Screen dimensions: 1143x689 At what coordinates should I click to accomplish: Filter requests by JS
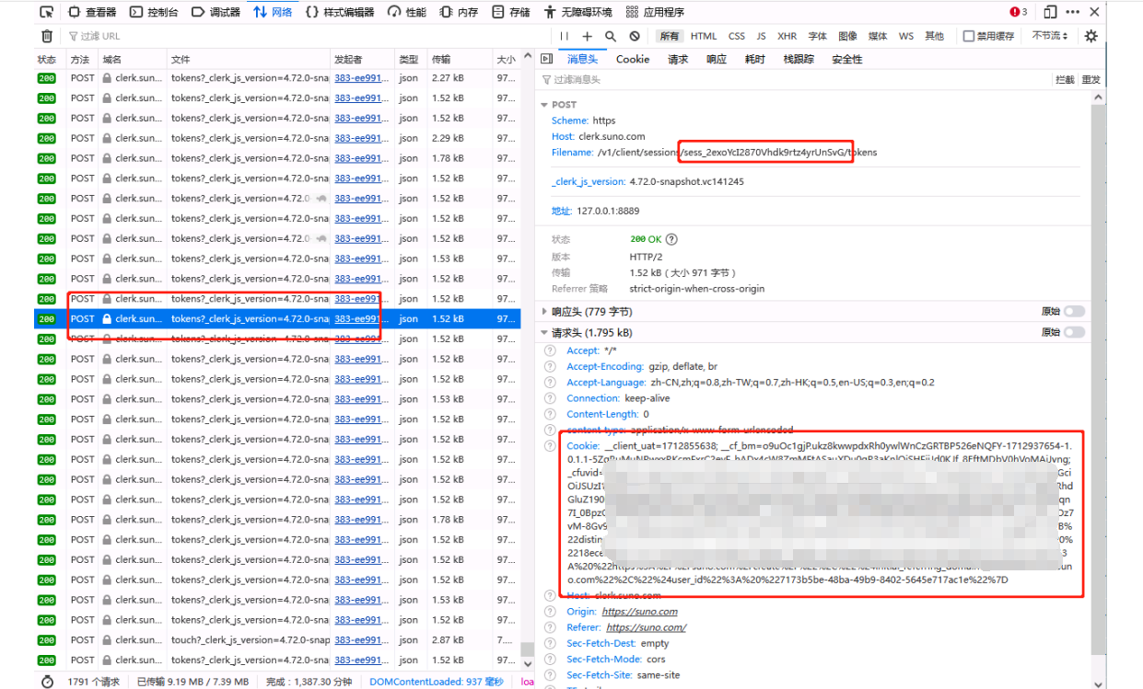click(761, 36)
